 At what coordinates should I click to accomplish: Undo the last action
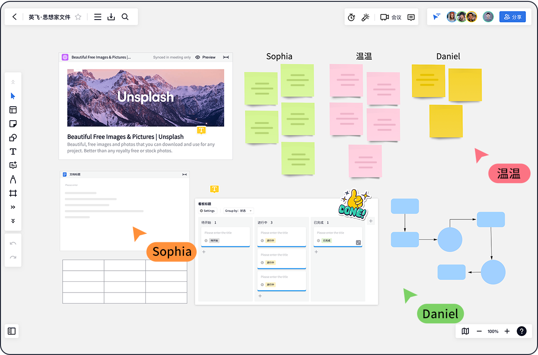13,243
